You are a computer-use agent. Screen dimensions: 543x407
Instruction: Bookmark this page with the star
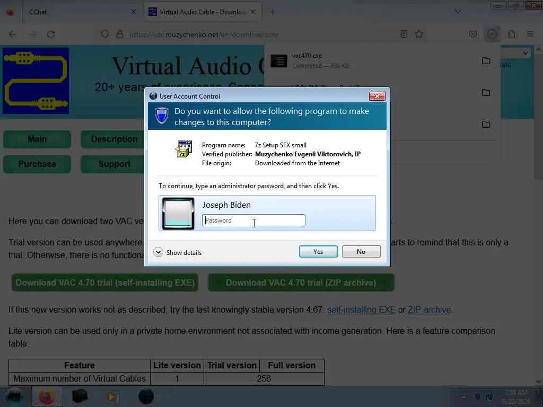(x=419, y=34)
